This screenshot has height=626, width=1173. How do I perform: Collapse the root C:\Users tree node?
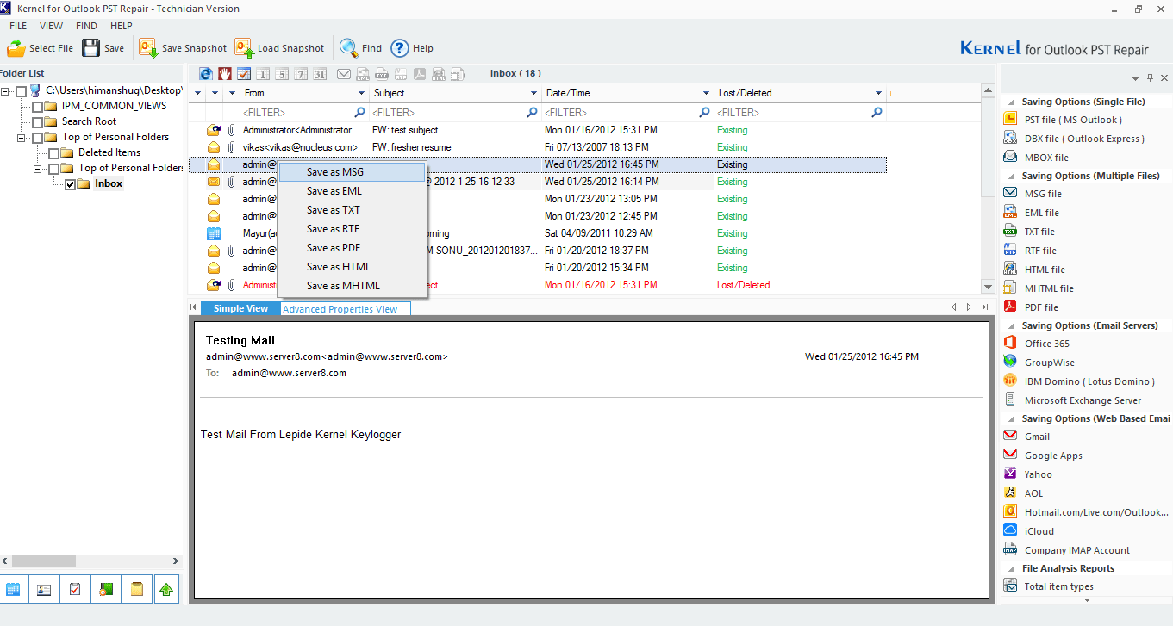click(x=6, y=90)
